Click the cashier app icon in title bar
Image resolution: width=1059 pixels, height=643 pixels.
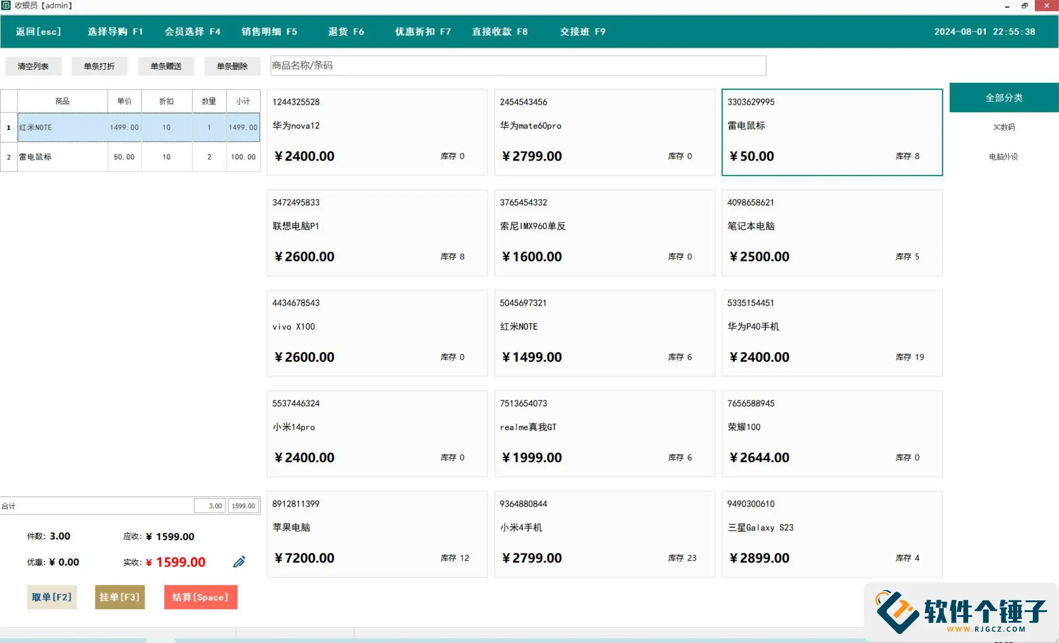(x=6, y=6)
